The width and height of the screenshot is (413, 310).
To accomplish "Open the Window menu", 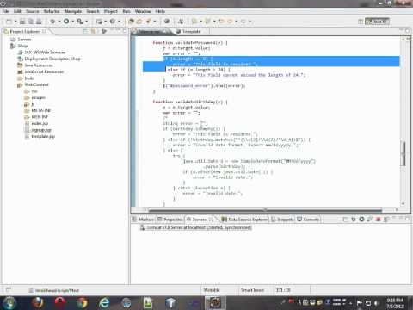I will coord(143,11).
